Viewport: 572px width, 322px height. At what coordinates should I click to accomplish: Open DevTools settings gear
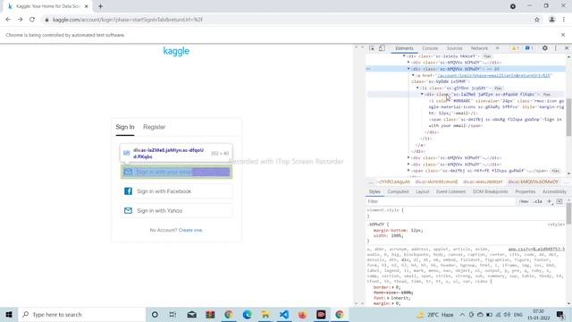point(544,48)
